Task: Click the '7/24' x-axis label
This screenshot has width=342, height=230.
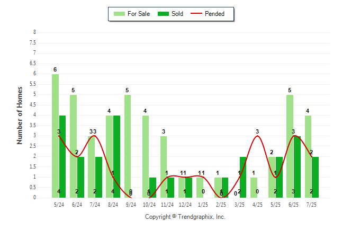Action: (x=95, y=205)
